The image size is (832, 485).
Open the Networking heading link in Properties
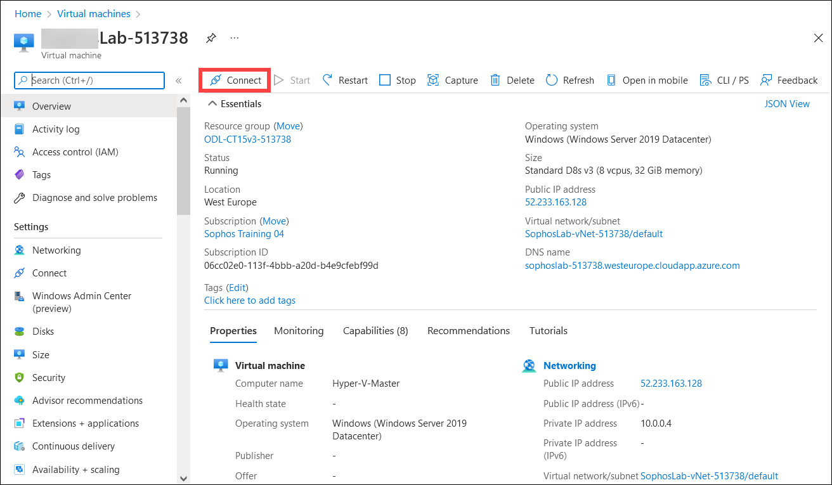pos(569,366)
